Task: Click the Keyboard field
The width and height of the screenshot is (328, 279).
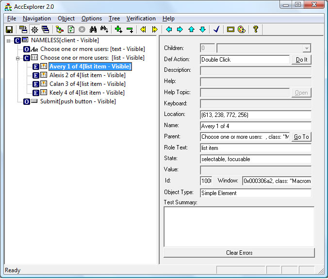Action: pos(256,104)
